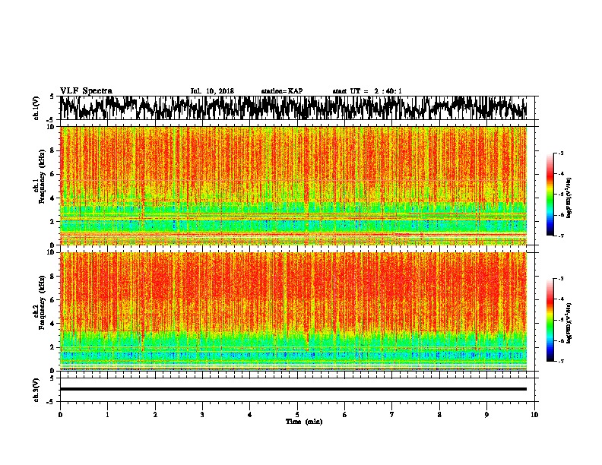The height and width of the screenshot is (465, 602).
Task: Click the "VLF Spectra" plot title
Action: coord(86,91)
